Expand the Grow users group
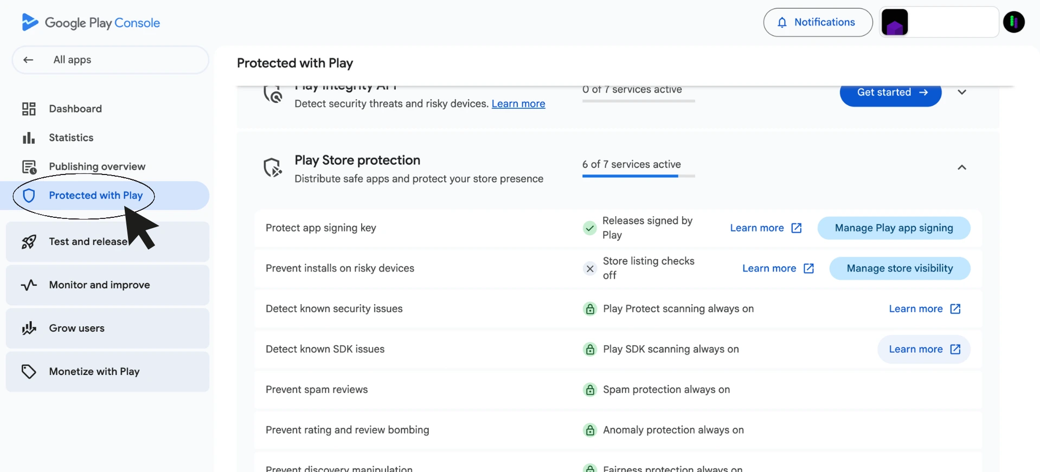 pos(107,328)
